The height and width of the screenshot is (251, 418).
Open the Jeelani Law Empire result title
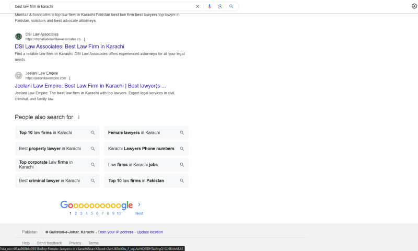(90, 85)
